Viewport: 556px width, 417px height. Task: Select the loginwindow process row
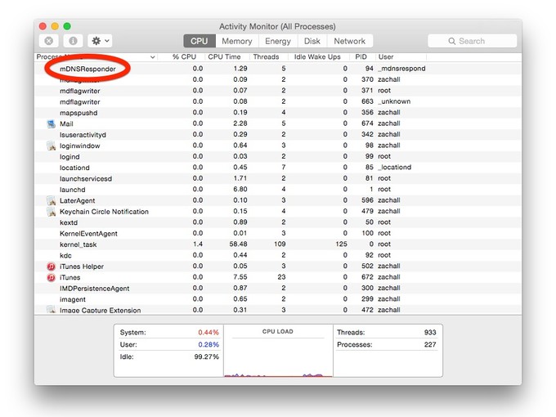278,146
